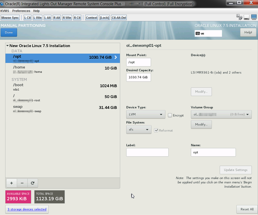
Task: Click the Mount Point input field
Action: tap(139, 62)
